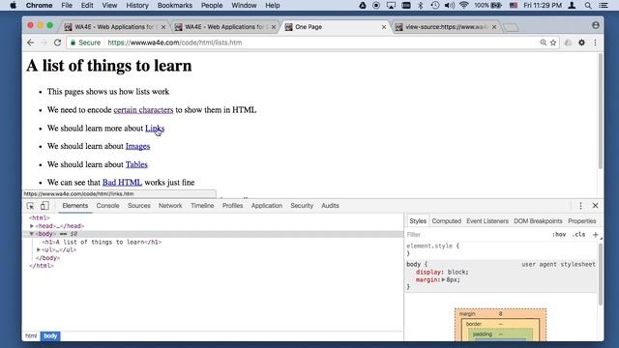The image size is (619, 348).
Task: Open the Notification Center icon
Action: (604, 6)
